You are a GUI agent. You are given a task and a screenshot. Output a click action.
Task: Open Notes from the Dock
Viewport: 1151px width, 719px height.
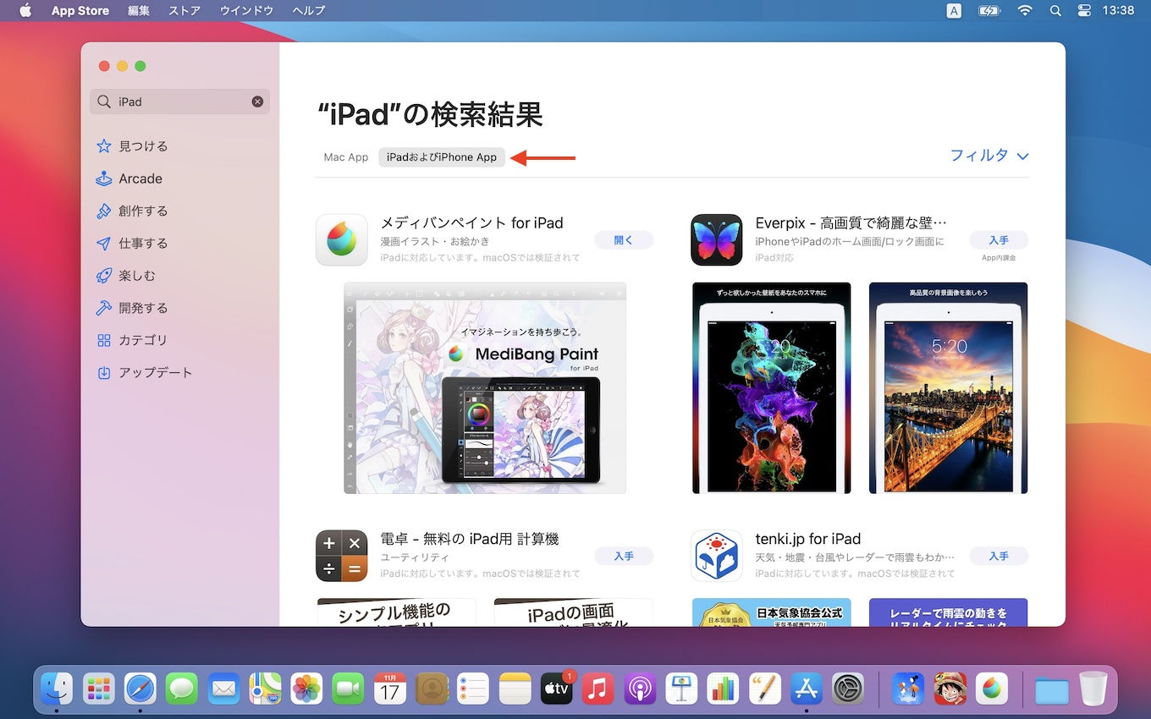(x=515, y=689)
